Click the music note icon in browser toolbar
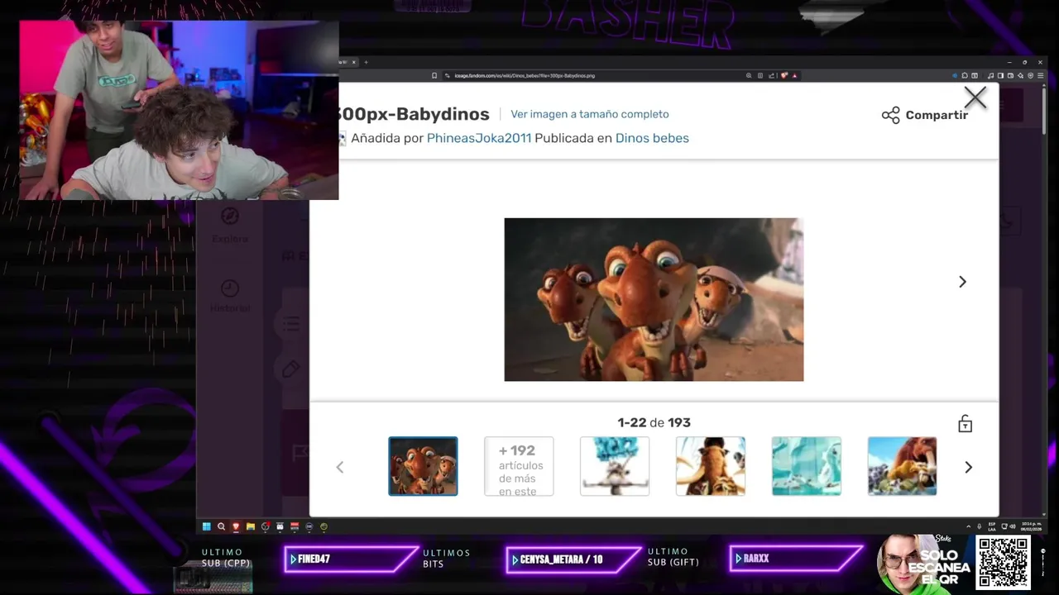This screenshot has height=595, width=1059. point(990,75)
